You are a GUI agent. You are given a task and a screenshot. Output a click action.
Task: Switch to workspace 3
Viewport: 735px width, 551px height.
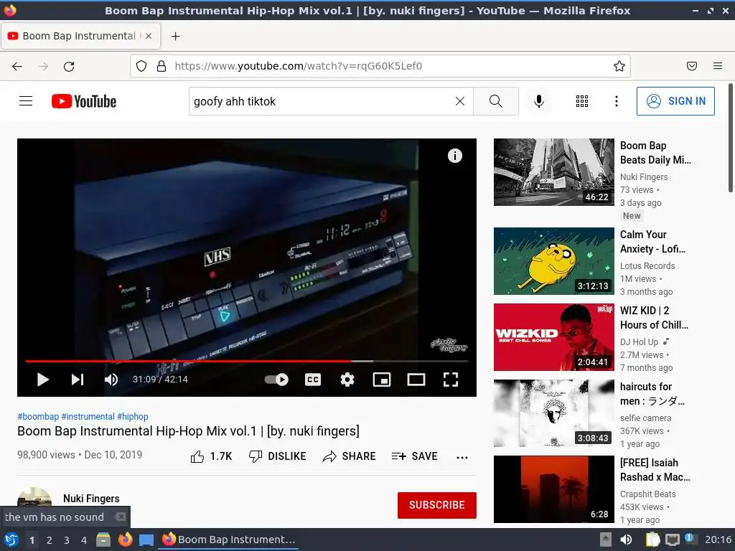pos(67,540)
